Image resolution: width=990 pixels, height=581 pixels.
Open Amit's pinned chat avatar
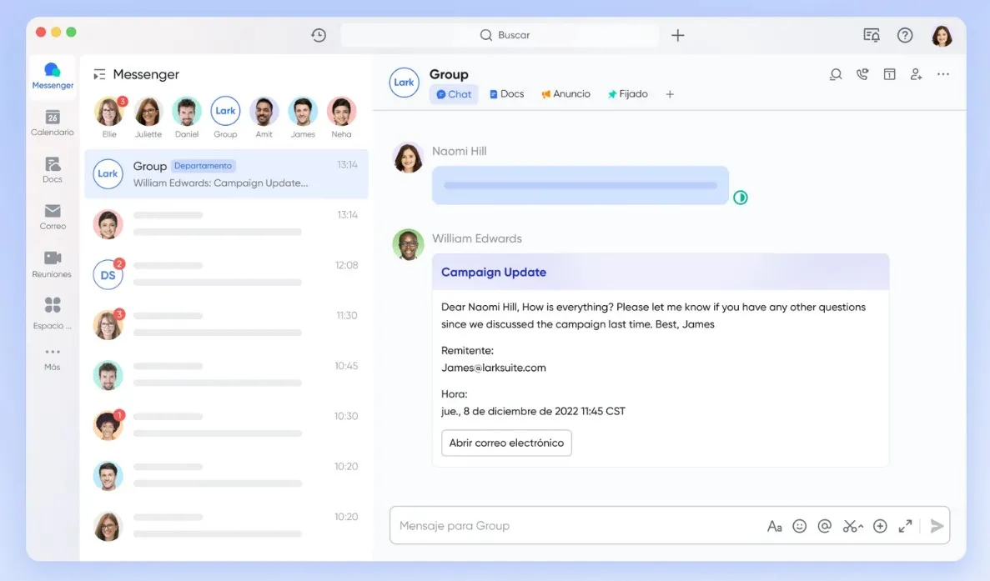tap(264, 112)
